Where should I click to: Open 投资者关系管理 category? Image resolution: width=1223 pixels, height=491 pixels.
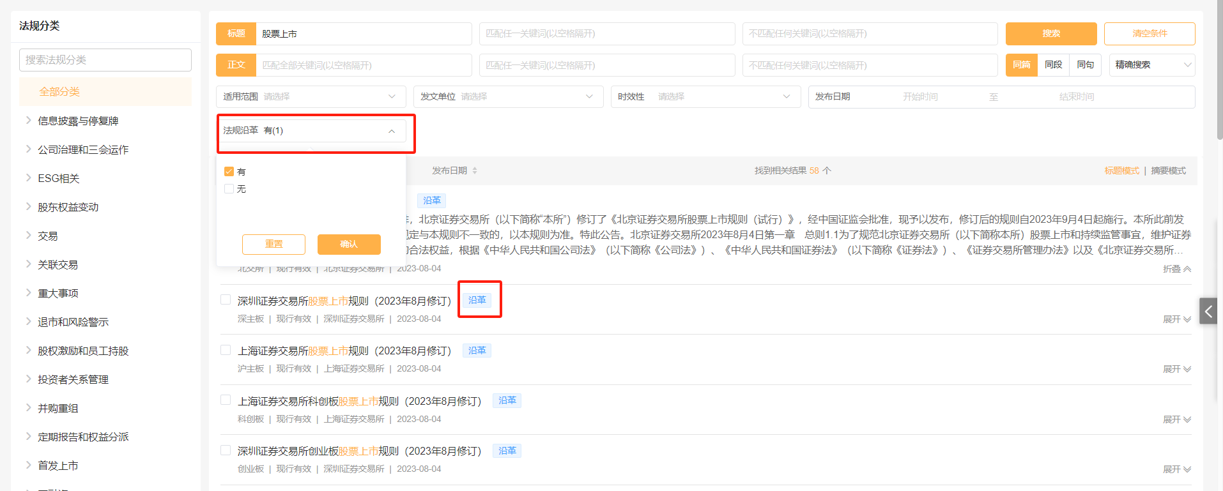73,379
